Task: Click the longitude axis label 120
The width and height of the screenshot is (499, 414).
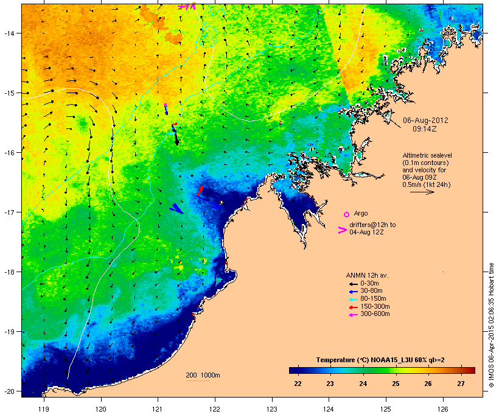Action: coord(101,409)
